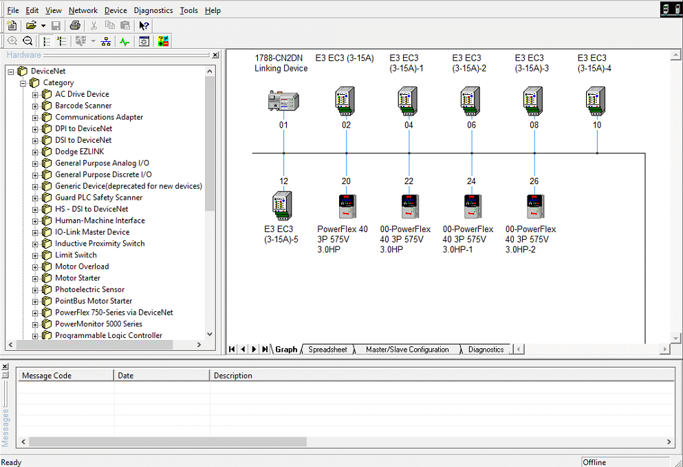Screen dimensions: 683x467
Task: Select the Photoelectric Sensor tree item
Action: coord(89,290)
